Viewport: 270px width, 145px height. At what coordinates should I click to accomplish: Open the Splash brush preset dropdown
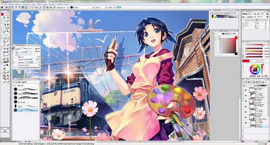93,8
